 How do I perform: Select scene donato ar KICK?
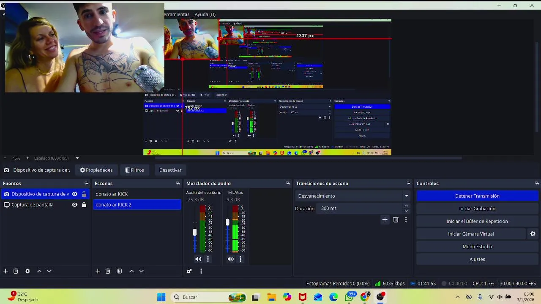point(137,194)
